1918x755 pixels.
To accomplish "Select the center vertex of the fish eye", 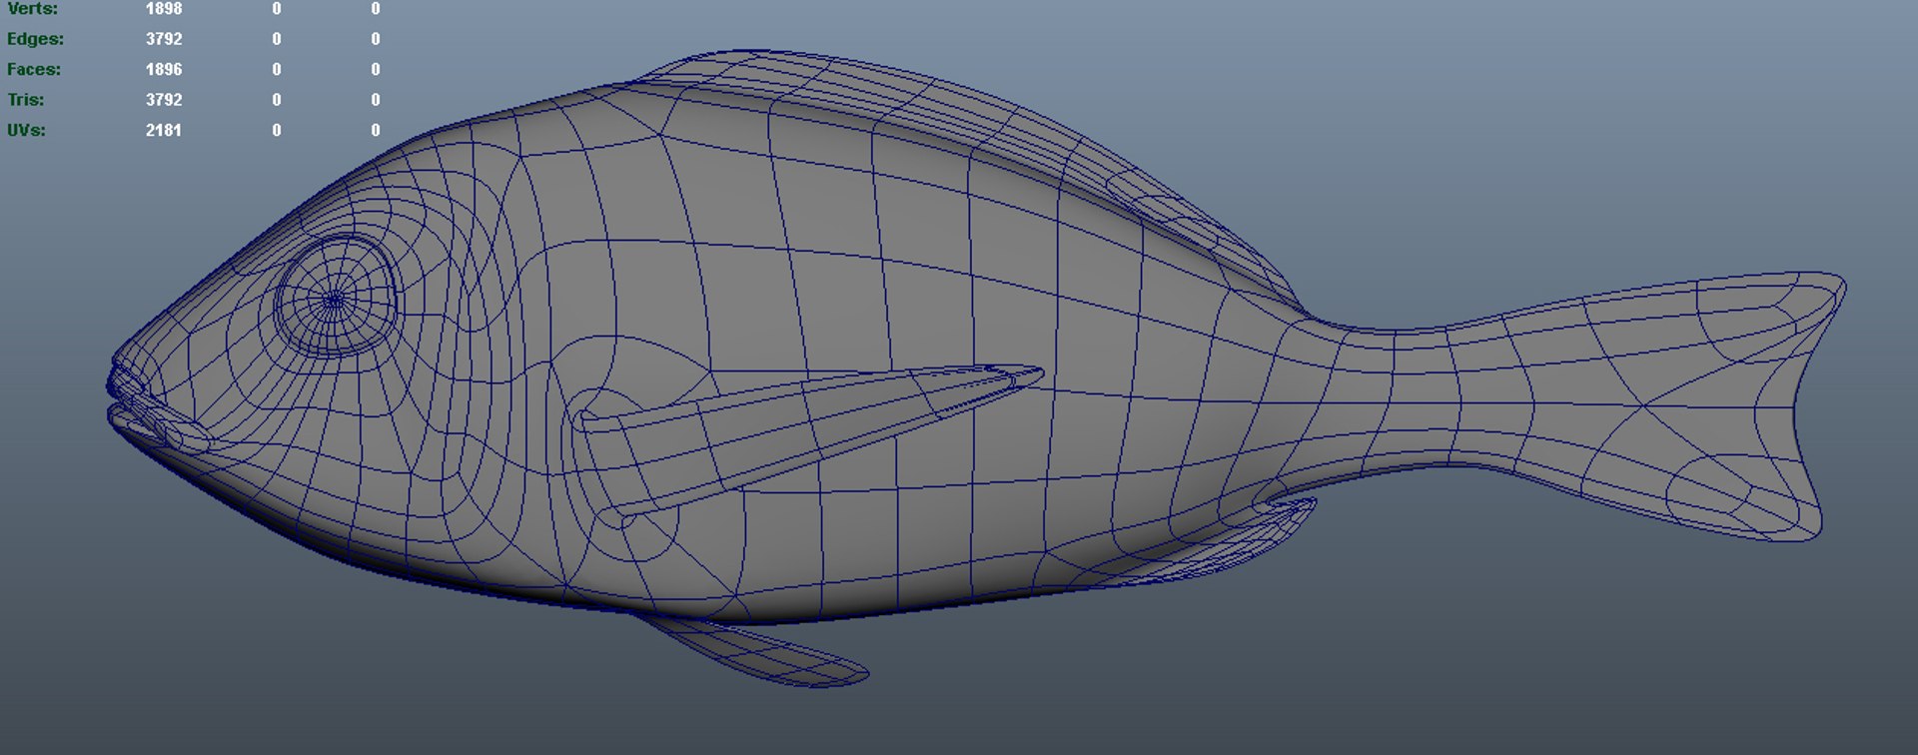I will (x=334, y=299).
